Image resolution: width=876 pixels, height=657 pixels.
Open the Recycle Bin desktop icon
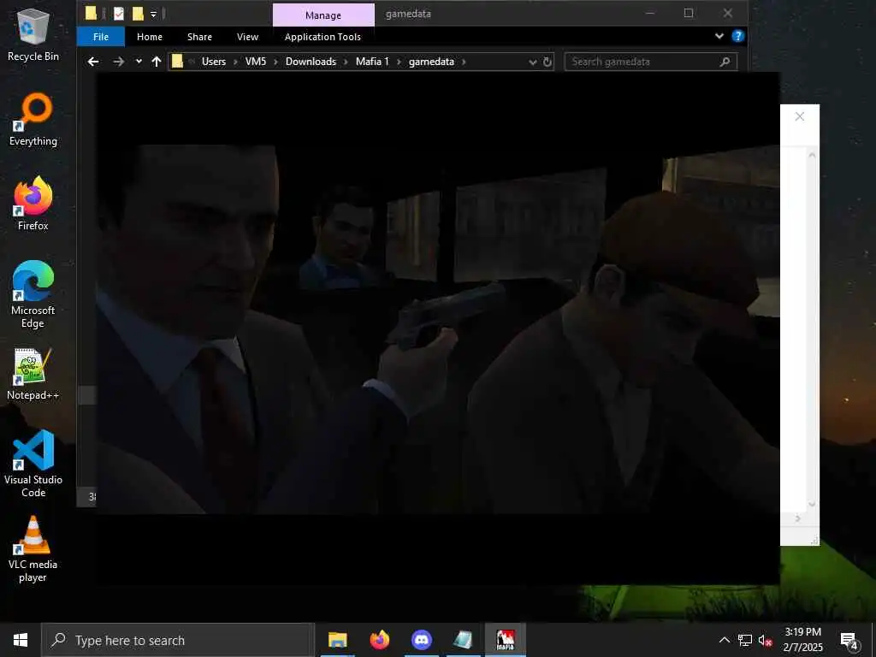click(x=33, y=34)
